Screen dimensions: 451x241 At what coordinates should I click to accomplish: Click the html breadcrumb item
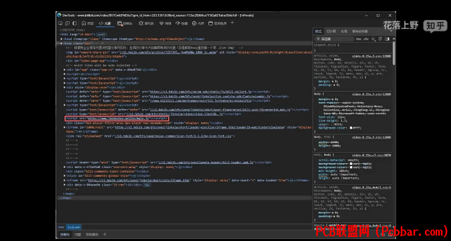[61, 227]
